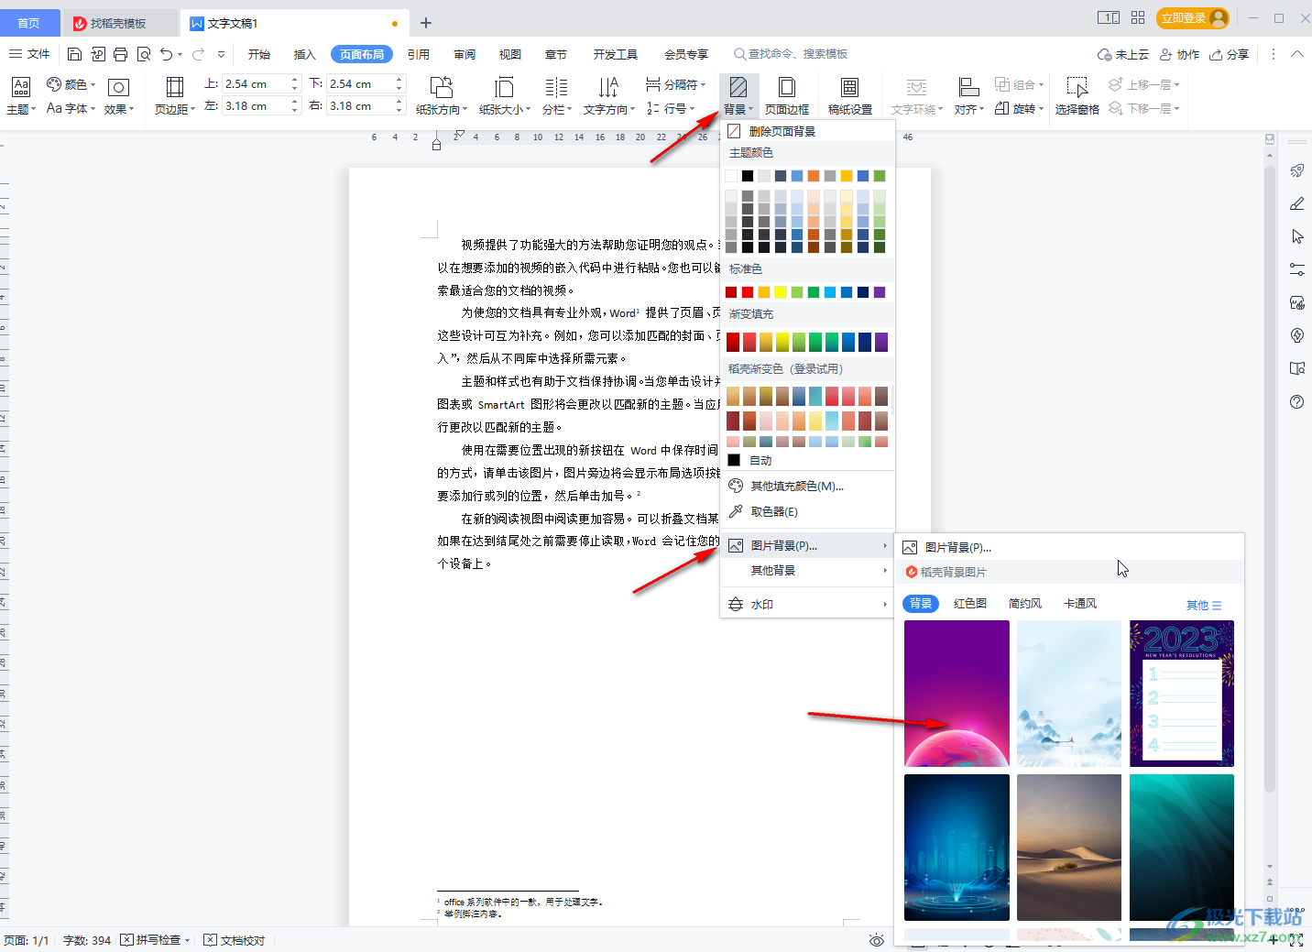Switch to the Insert (插入) ribbon tab

305,54
